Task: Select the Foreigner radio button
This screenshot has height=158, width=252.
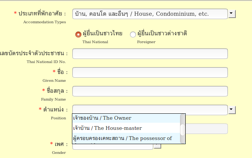Action: [133, 35]
